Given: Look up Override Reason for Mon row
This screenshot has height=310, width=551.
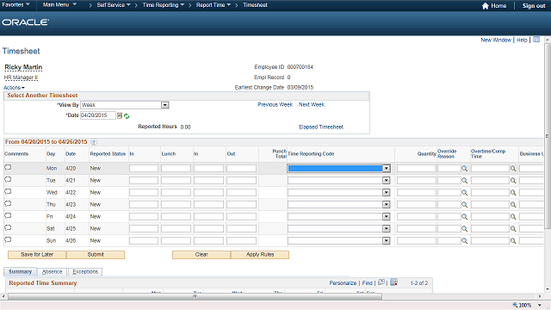Looking at the screenshot, I should (x=465, y=169).
